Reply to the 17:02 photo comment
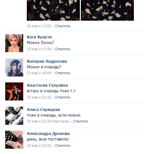 (x=63, y=26)
